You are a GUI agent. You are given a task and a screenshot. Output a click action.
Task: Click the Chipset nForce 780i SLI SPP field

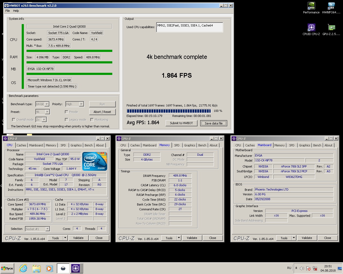pos(294,166)
